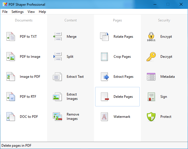This screenshot has height=149, width=188.
Task: Click the Extract Text page icon
Action: coord(57,77)
